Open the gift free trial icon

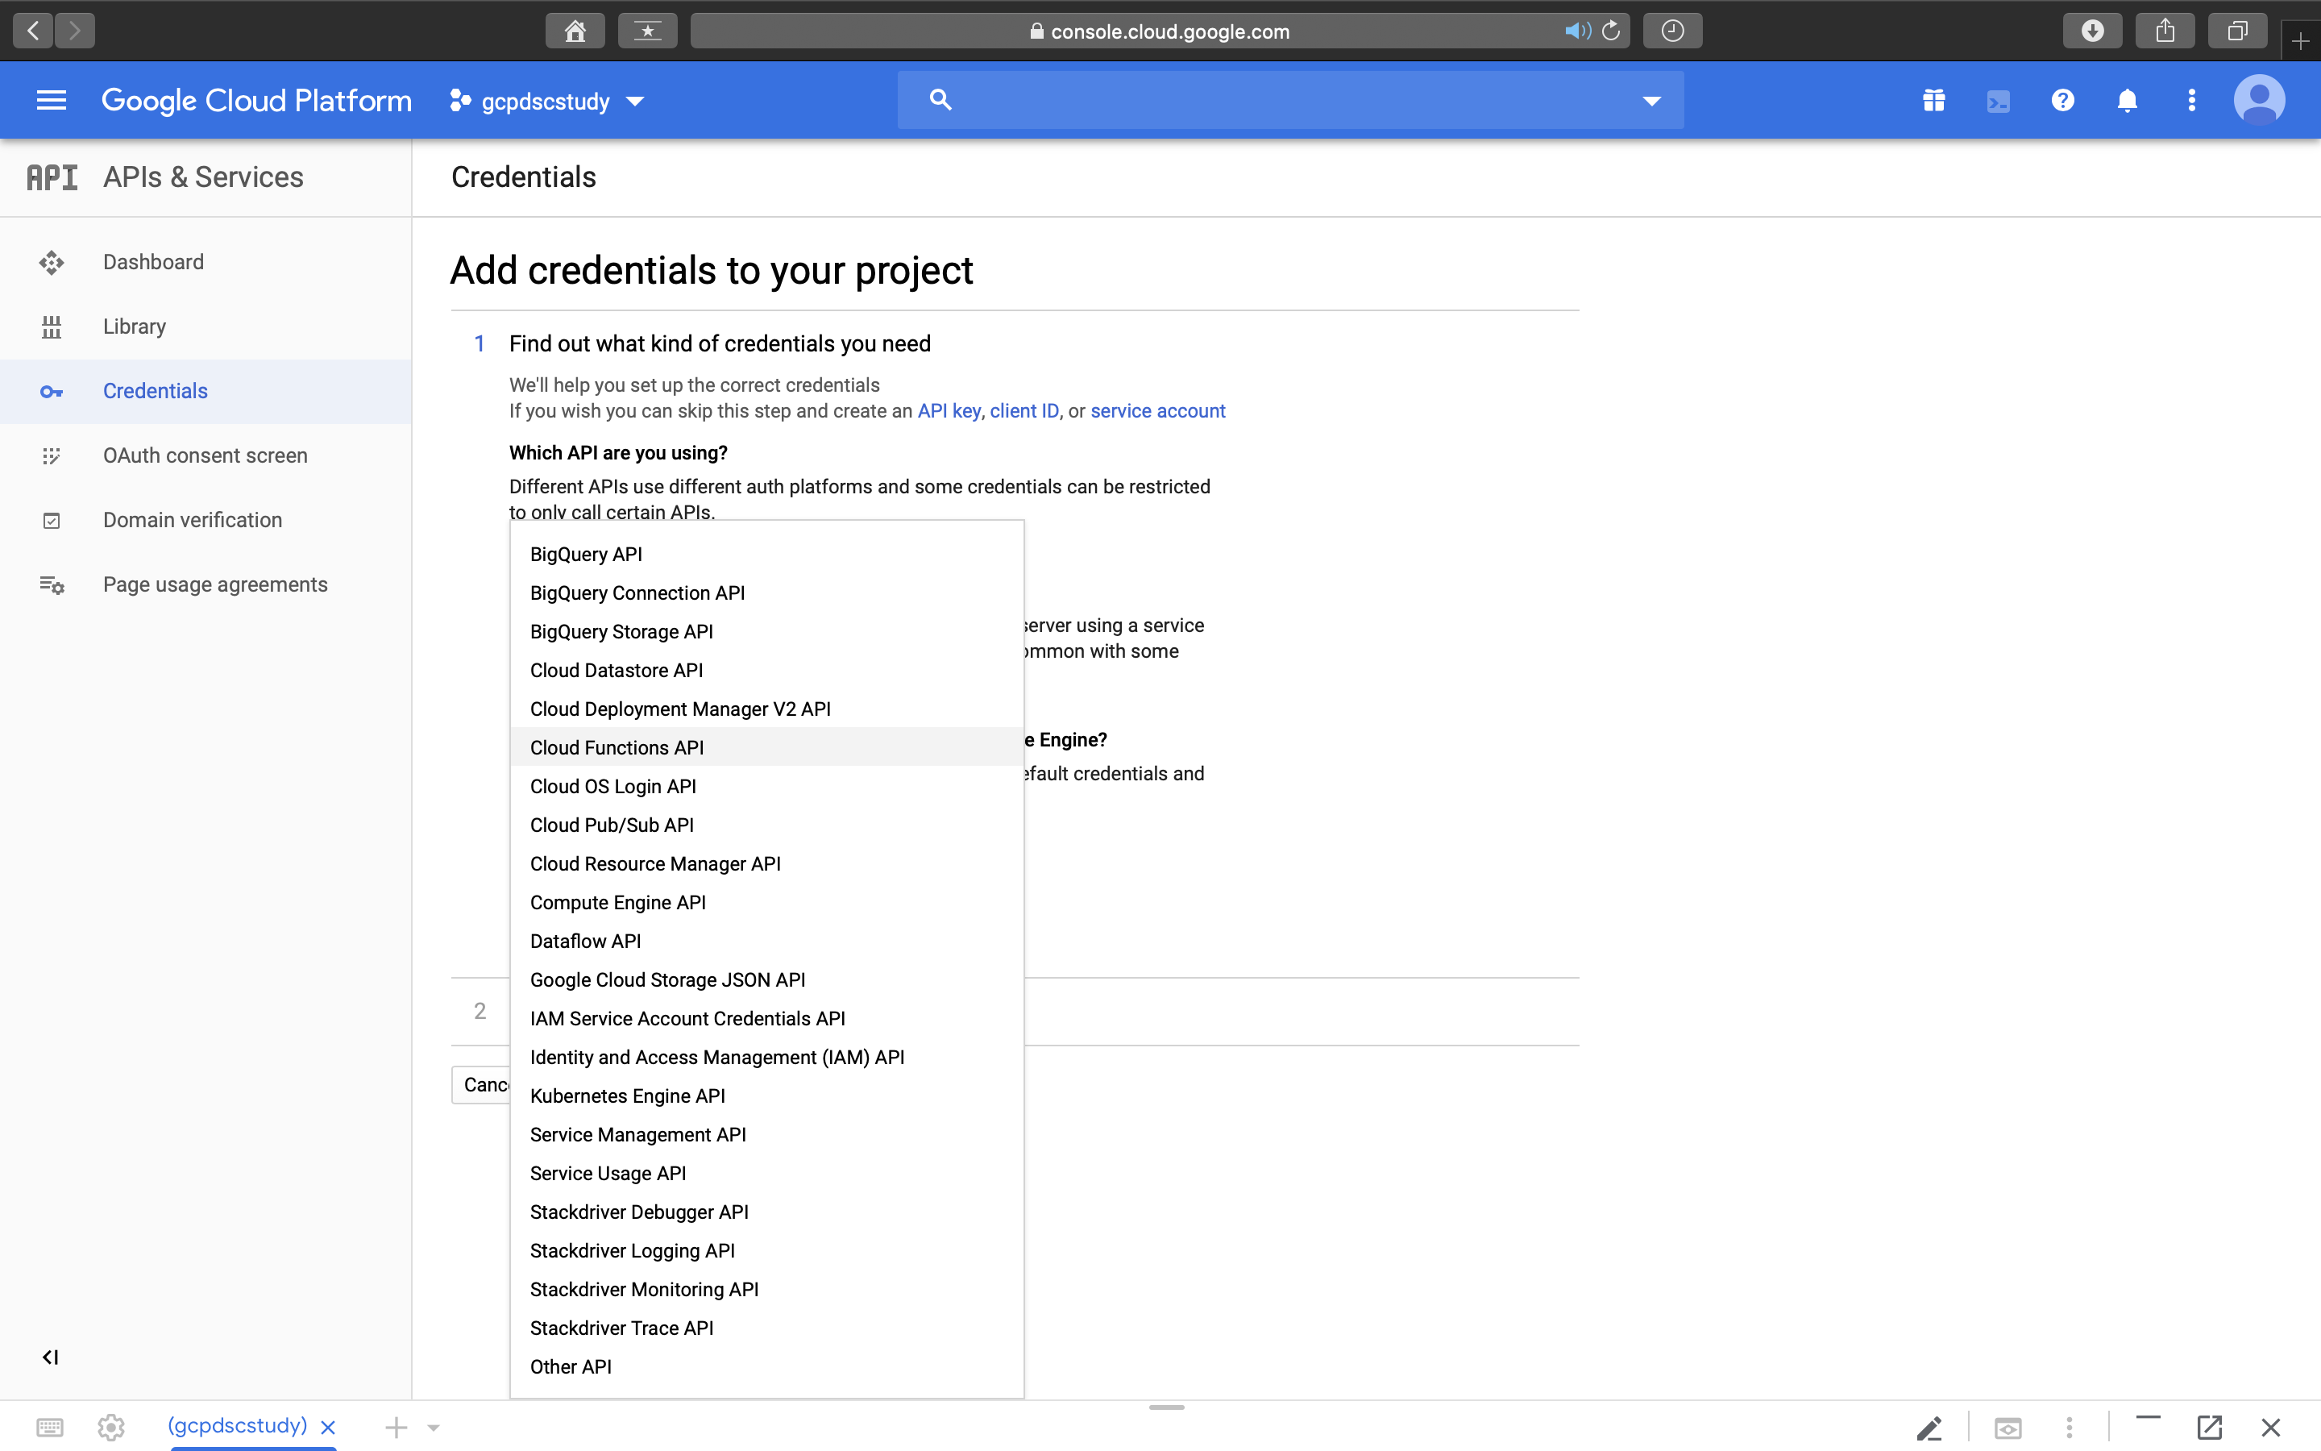coord(1933,101)
